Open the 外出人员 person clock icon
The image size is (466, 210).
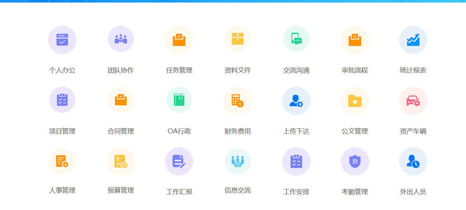click(413, 161)
